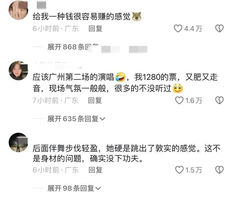Open the first commenter's avatar
The width and height of the screenshot is (233, 199).
(19, 10)
